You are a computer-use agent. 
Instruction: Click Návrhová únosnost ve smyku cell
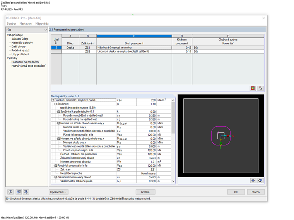click(134, 48)
